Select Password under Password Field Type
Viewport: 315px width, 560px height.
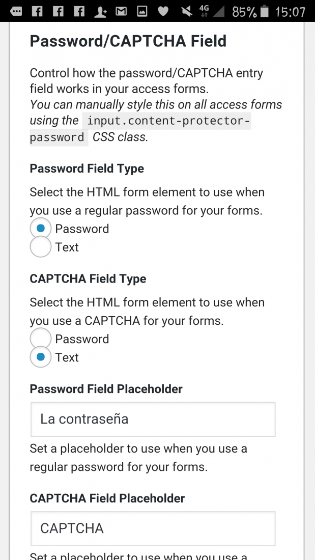pyautogui.click(x=41, y=228)
